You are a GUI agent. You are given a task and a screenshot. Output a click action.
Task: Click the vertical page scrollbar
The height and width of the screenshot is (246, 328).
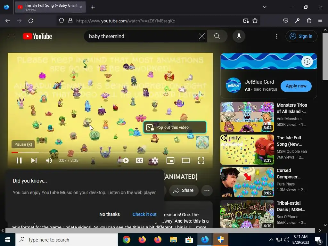325,56
